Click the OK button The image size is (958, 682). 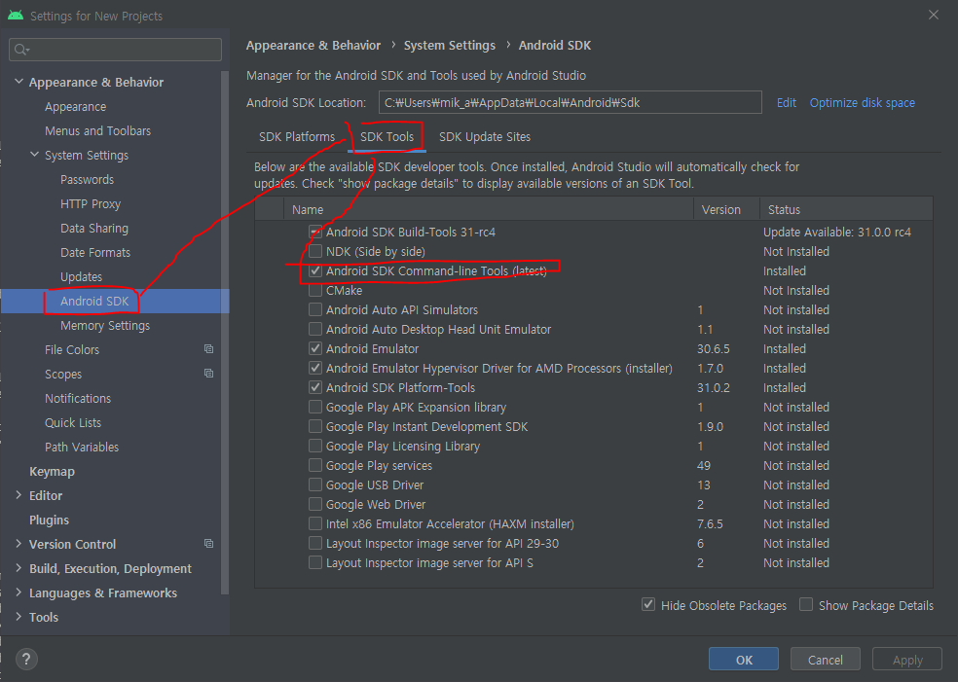tap(744, 660)
